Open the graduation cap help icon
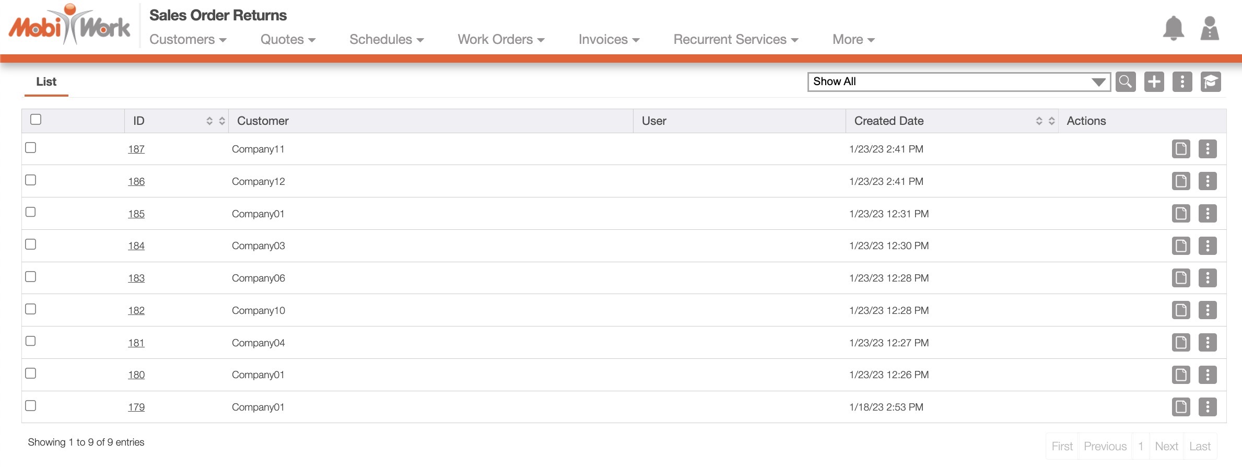1242x467 pixels. point(1210,82)
